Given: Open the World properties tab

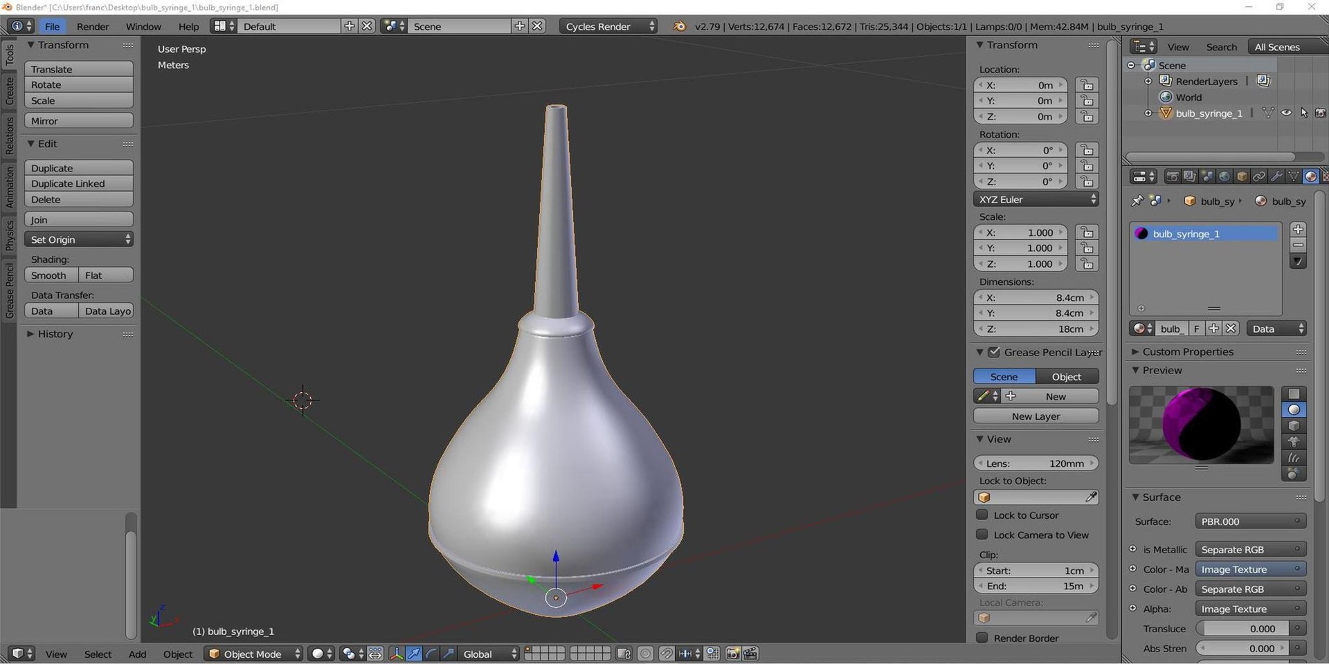Looking at the screenshot, I should tap(1224, 176).
